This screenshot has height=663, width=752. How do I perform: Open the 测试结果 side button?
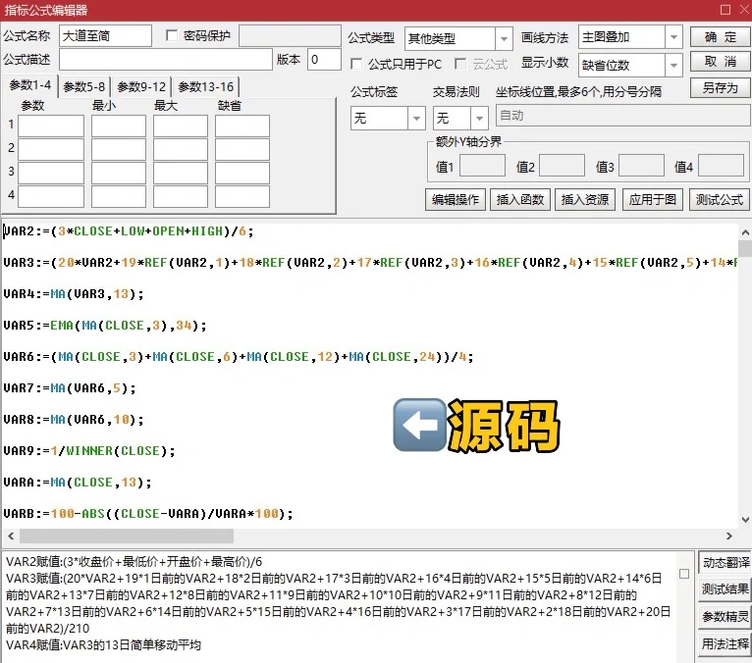pos(725,588)
